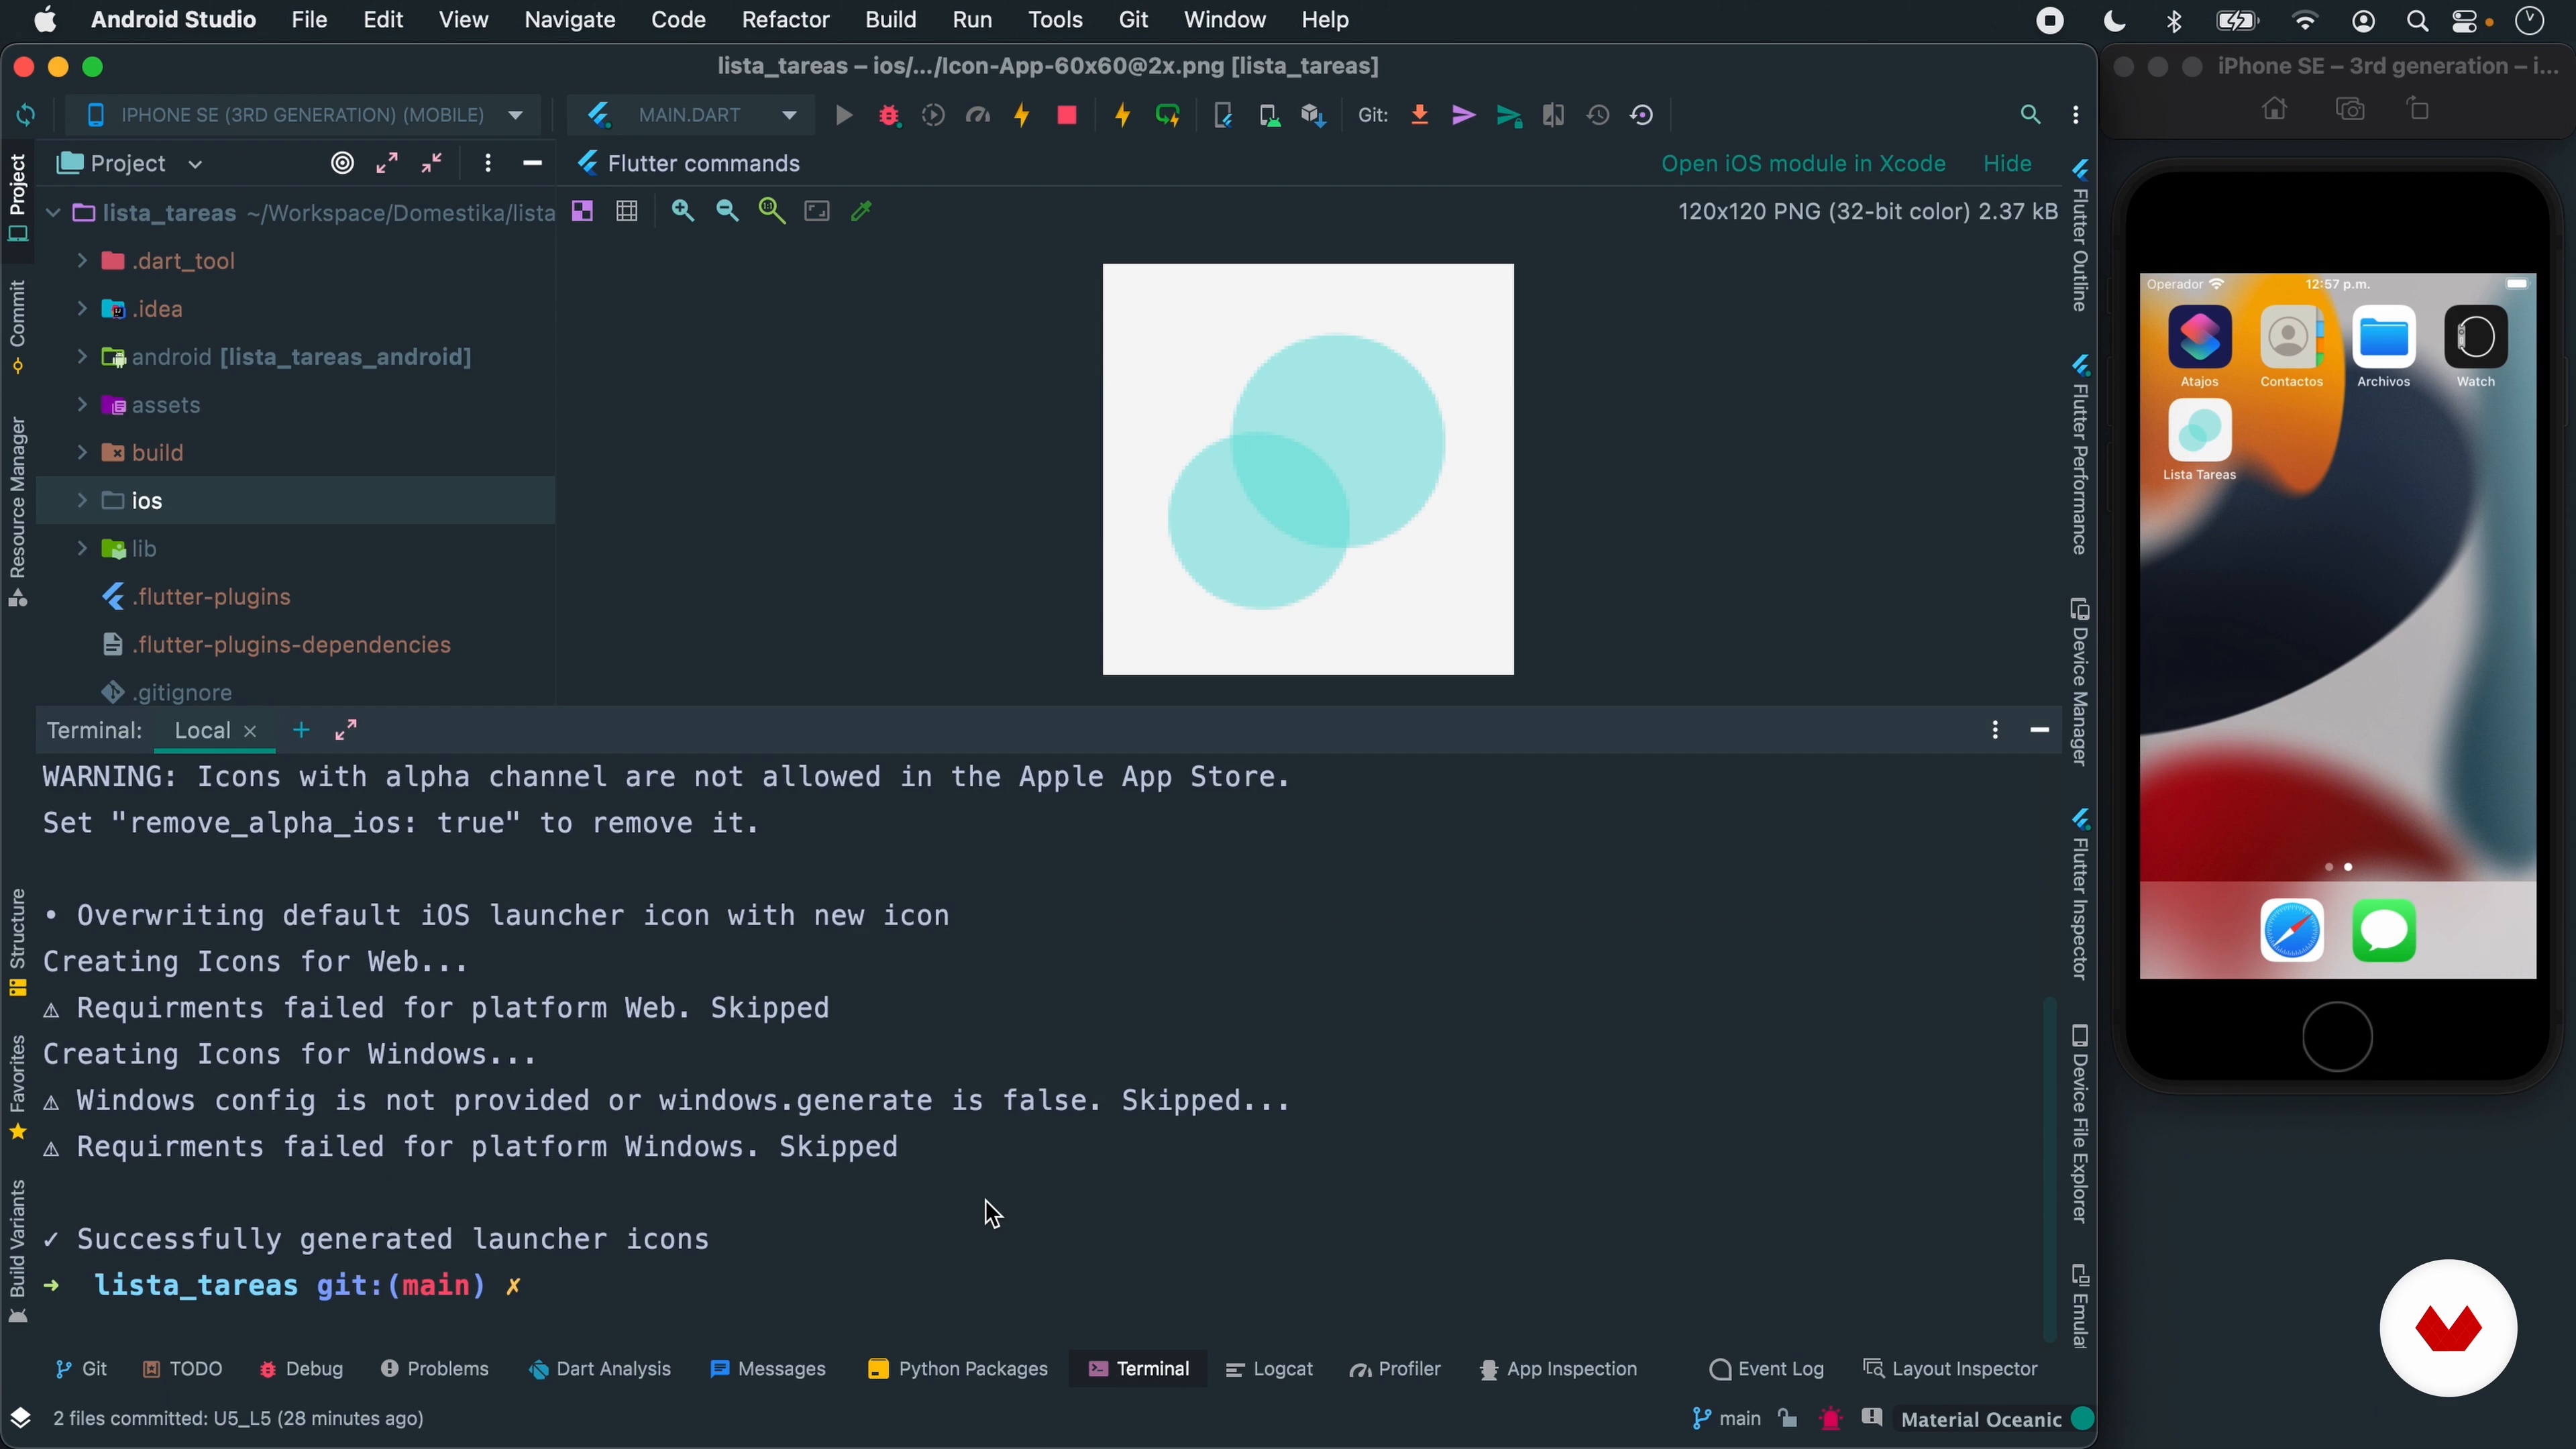This screenshot has height=1449, width=2576.
Task: Expand the assets folder
Action: tap(82, 405)
